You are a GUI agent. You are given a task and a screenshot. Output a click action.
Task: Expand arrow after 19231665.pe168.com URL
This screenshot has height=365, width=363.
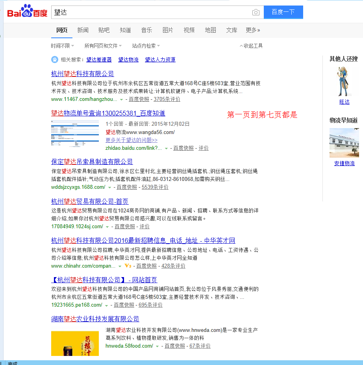[107, 305]
